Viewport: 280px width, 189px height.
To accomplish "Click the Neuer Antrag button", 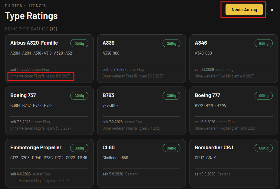I will pos(244,10).
